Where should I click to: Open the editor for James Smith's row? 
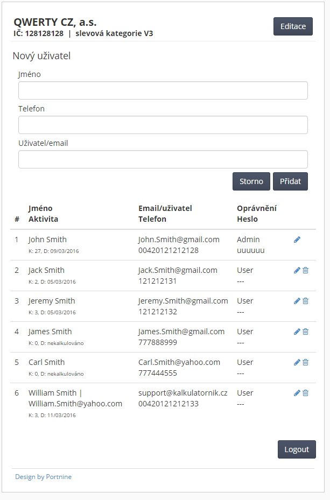297,332
